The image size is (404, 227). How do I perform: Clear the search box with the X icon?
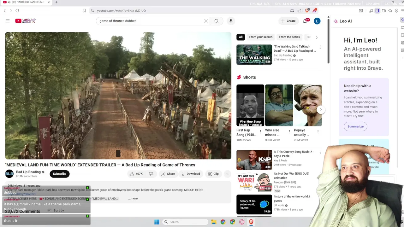pyautogui.click(x=206, y=21)
